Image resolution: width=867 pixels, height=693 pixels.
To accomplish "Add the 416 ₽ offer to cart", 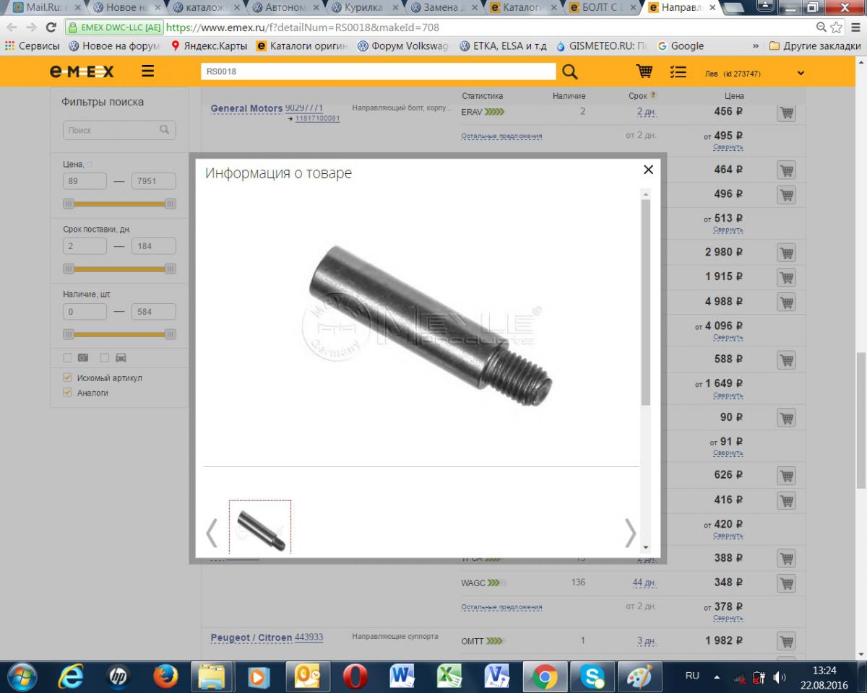I will (x=786, y=500).
